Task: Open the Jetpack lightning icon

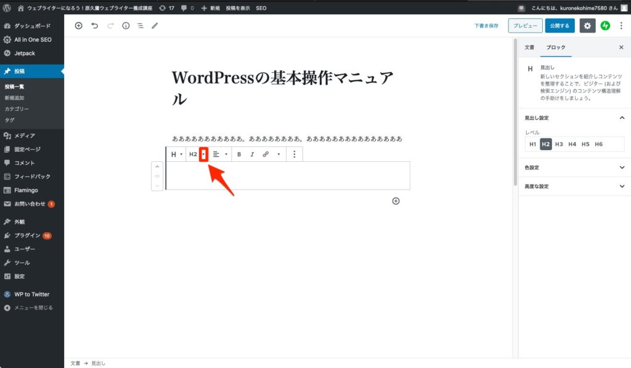Action: click(x=605, y=26)
